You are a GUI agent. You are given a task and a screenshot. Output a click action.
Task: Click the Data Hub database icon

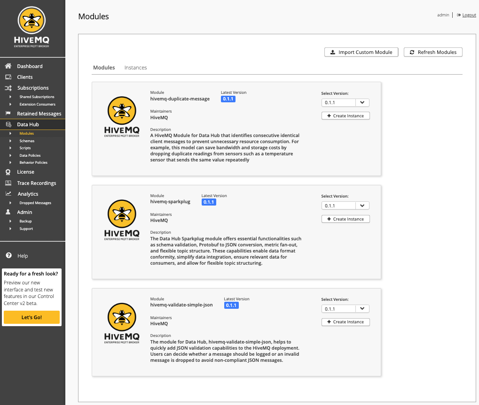click(x=8, y=124)
